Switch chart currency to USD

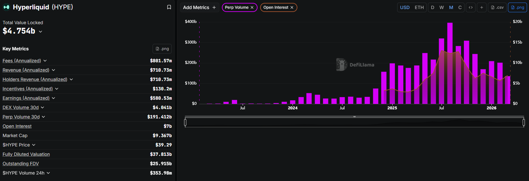click(x=405, y=7)
